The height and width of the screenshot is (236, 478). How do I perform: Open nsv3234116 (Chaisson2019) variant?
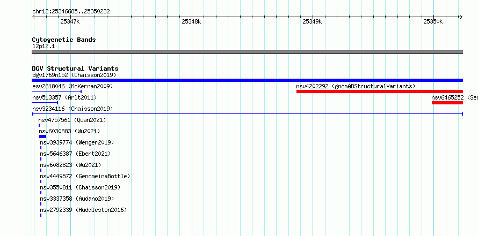(73, 109)
